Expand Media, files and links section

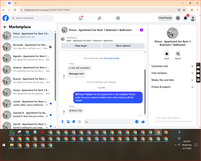click(x=172, y=80)
